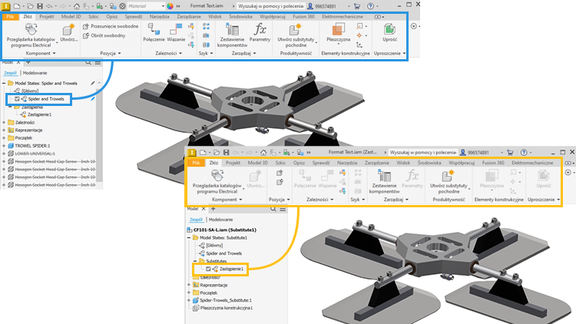576x324 pixels.
Task: Switch to Model 3D tab in upper window
Action: pos(71,17)
